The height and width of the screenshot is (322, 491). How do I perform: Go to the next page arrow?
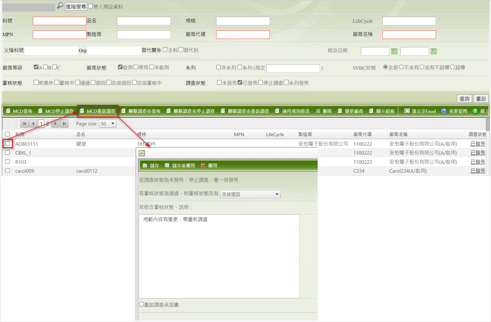55,124
